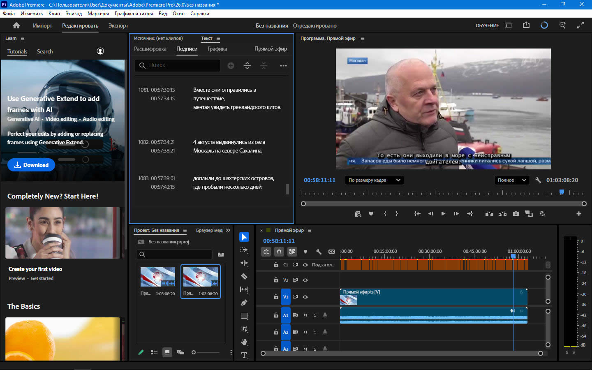Image resolution: width=592 pixels, height=370 pixels.
Task: Click the Add Marker icon in Program monitor
Action: coord(371,214)
